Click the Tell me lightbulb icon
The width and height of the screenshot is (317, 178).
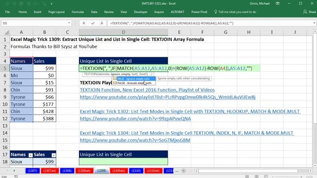coord(215,12)
